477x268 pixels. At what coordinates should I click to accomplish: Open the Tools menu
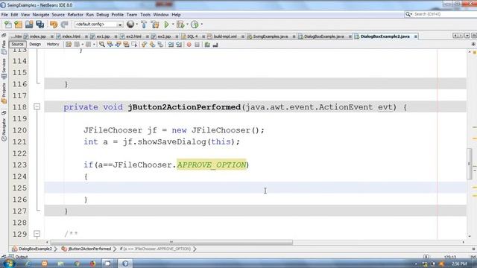point(145,15)
